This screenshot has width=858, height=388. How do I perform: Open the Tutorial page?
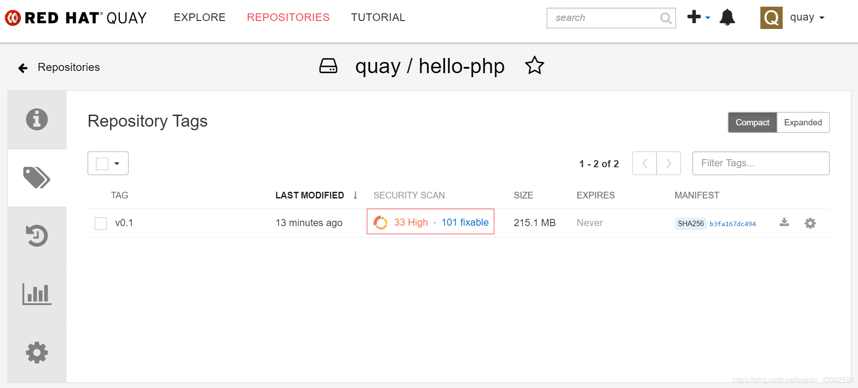(378, 17)
